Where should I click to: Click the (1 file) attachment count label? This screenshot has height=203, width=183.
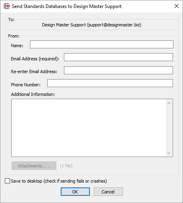click(66, 166)
